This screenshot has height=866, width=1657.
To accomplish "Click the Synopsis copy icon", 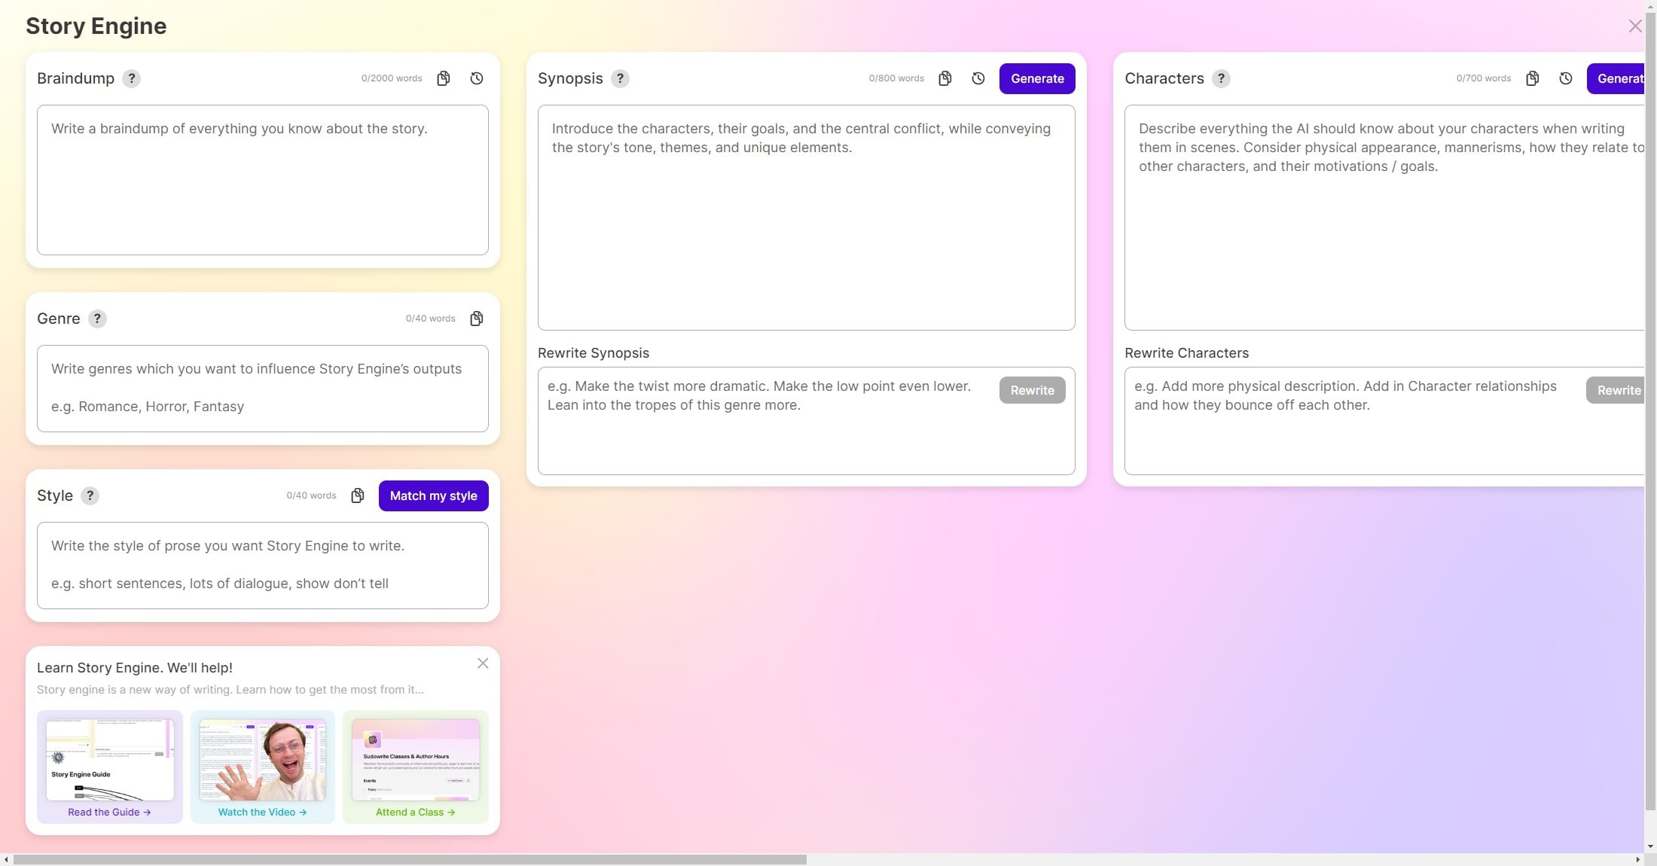I will click(944, 78).
